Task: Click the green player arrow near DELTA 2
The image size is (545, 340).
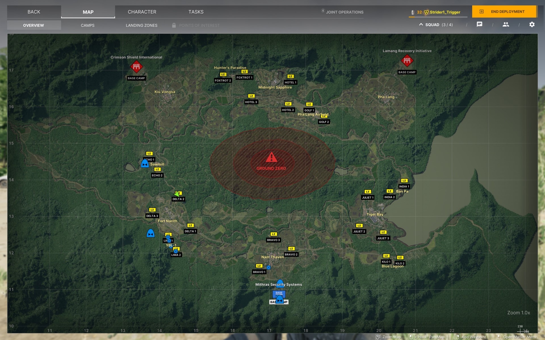Action: point(177,194)
